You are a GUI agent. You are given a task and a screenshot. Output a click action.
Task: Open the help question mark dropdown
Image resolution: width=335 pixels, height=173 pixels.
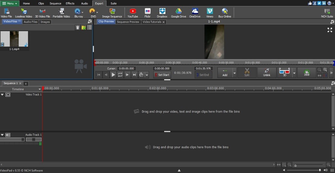coord(330,3)
